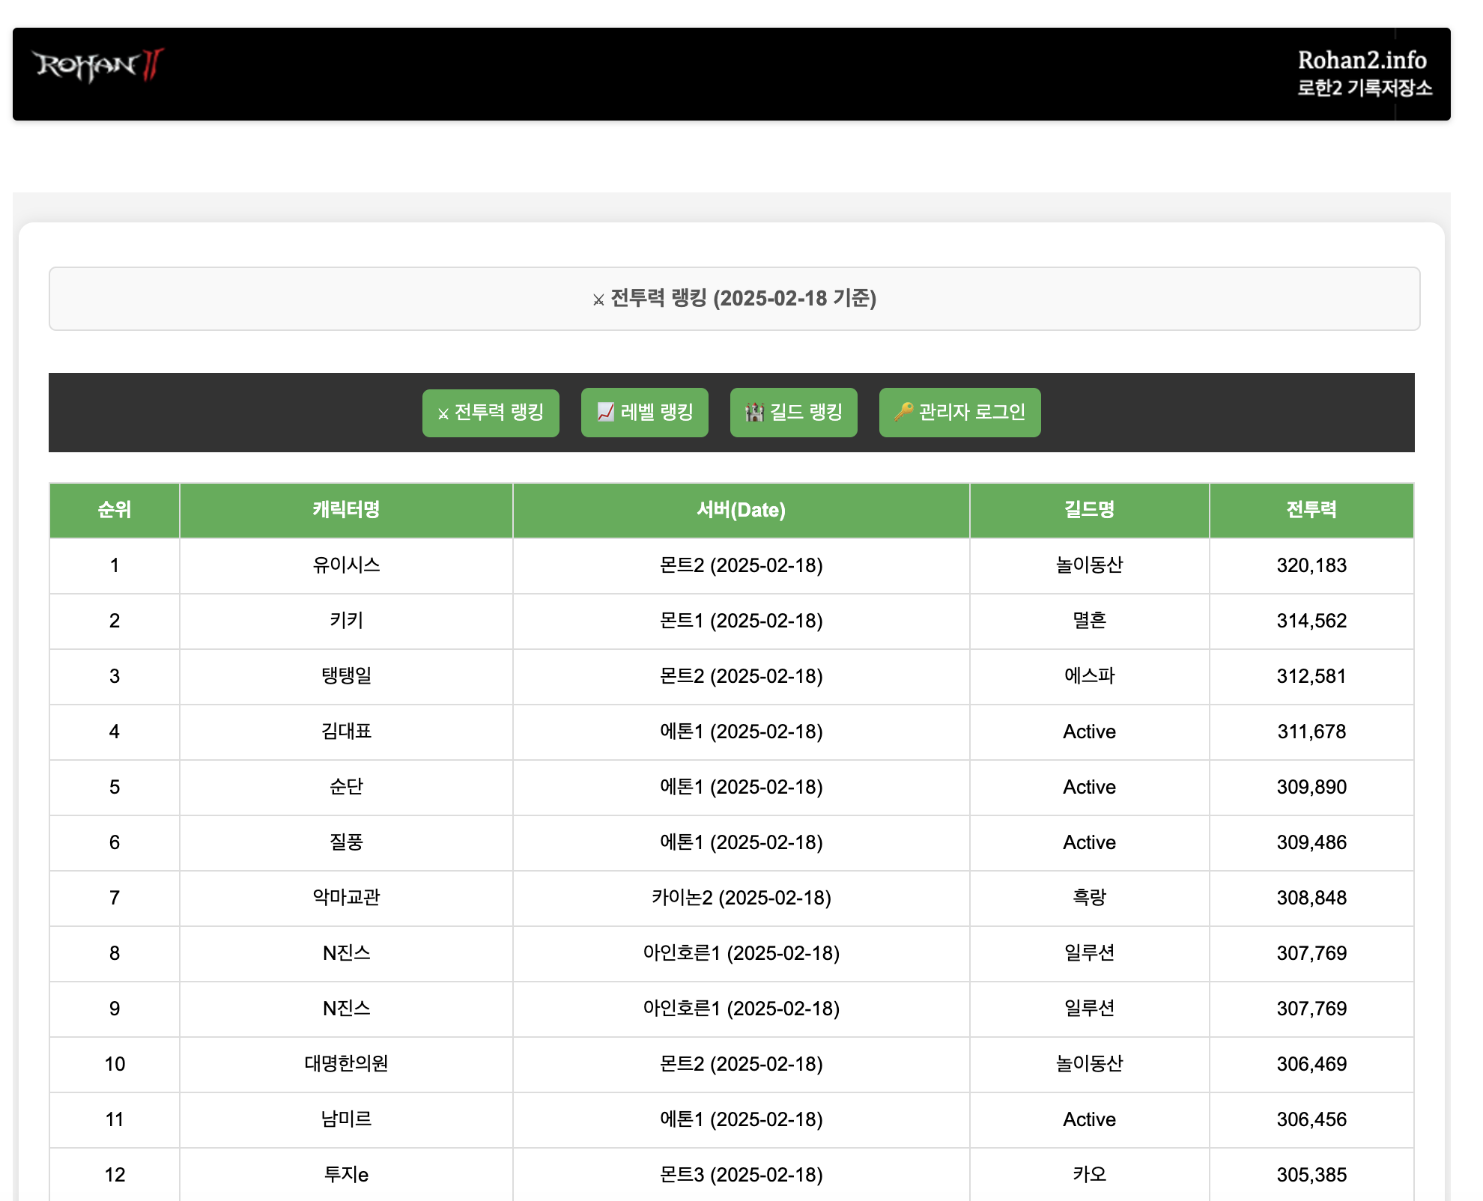Click combat power value 305,385
The image size is (1483, 1201).
pos(1311,1175)
